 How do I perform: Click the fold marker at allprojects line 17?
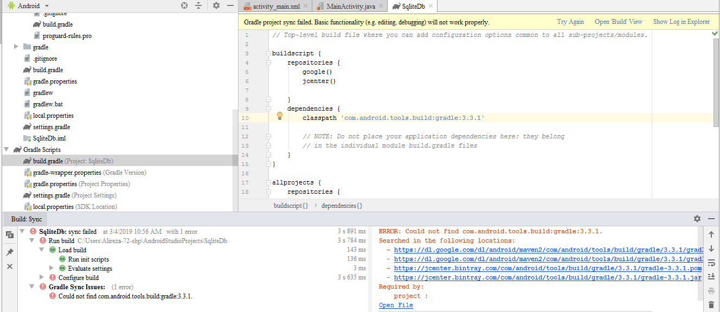[268, 182]
